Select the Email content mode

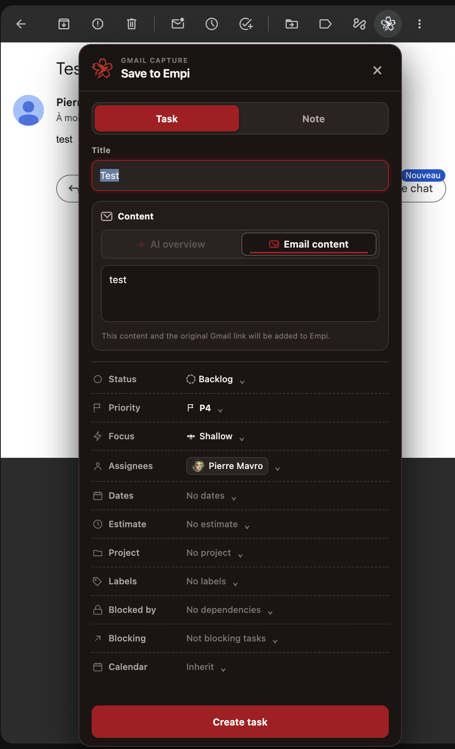(309, 244)
